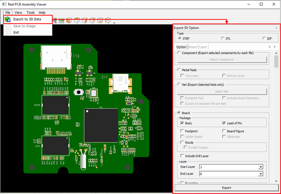Click the tab scroll left arrow

pos(269,47)
